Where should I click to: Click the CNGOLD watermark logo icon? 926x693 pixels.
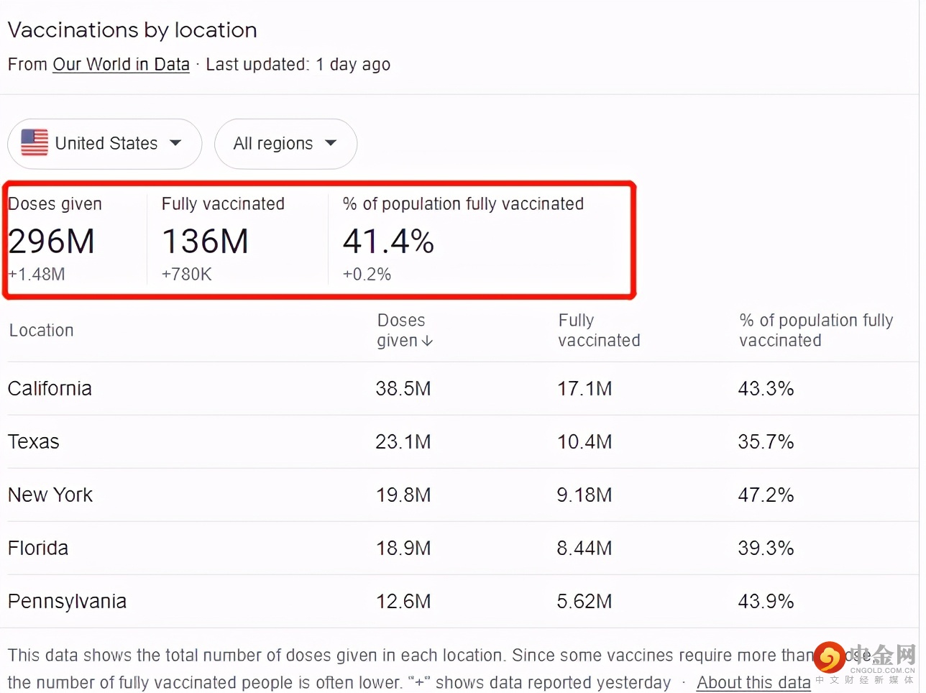pyautogui.click(x=830, y=657)
